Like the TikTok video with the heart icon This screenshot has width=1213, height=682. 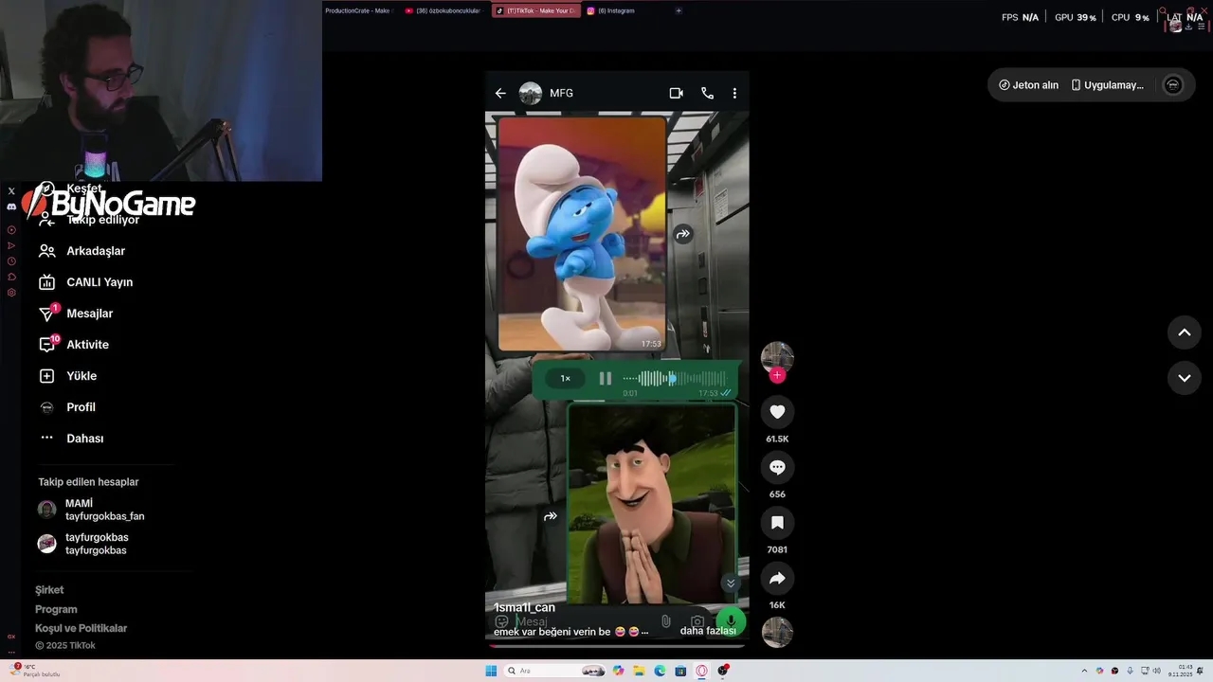pos(777,411)
